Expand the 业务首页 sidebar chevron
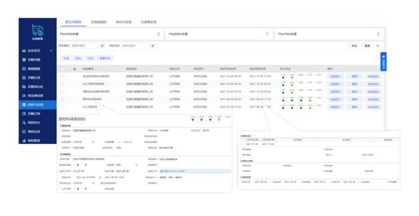Screen dimensions: 419x216 (51, 51)
